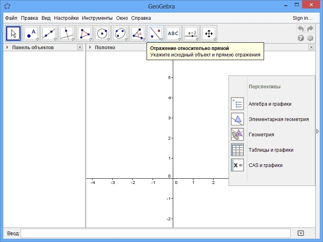The image size is (323, 242).
Task: Open the Окно menu
Action: pyautogui.click(x=122, y=18)
